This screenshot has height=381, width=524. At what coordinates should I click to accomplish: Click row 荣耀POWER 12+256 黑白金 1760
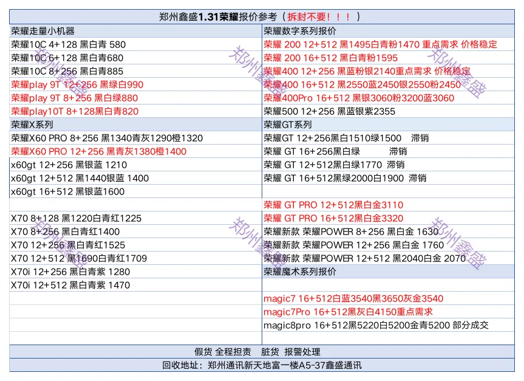pos(389,245)
